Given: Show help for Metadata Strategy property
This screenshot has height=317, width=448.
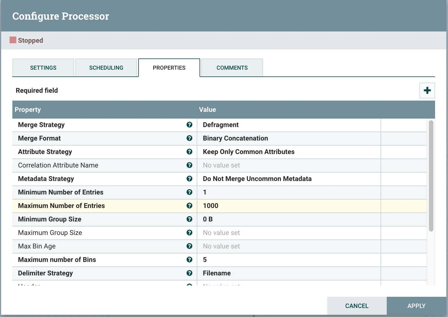Looking at the screenshot, I should (189, 179).
